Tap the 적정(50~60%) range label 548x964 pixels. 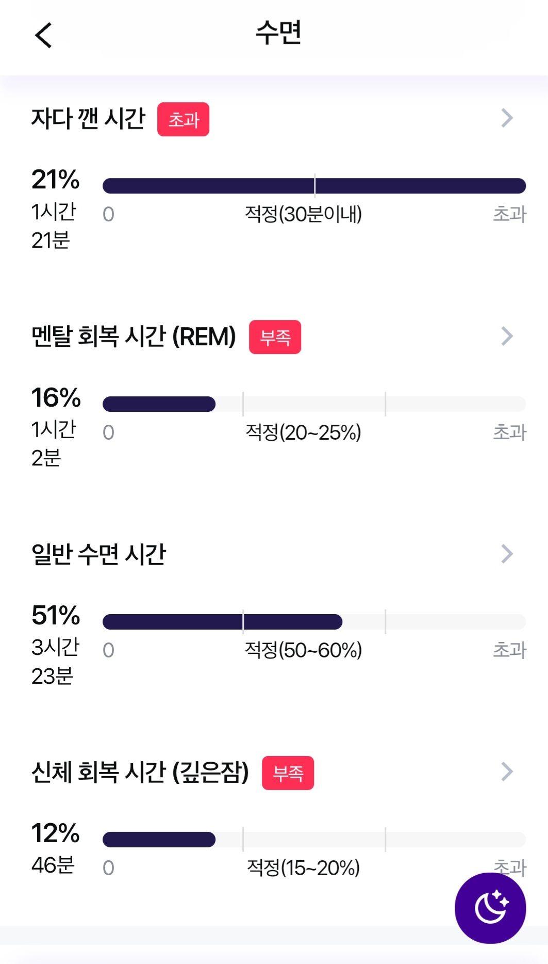303,650
